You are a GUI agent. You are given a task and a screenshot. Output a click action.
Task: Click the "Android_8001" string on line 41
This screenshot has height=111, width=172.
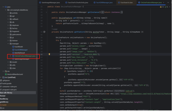pyautogui.click(x=91, y=54)
